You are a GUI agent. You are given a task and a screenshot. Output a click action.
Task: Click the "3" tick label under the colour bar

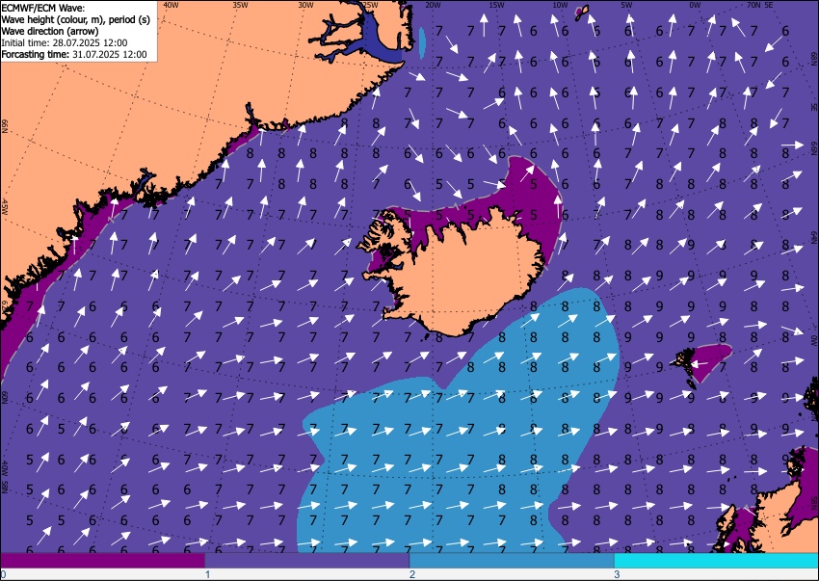click(617, 574)
